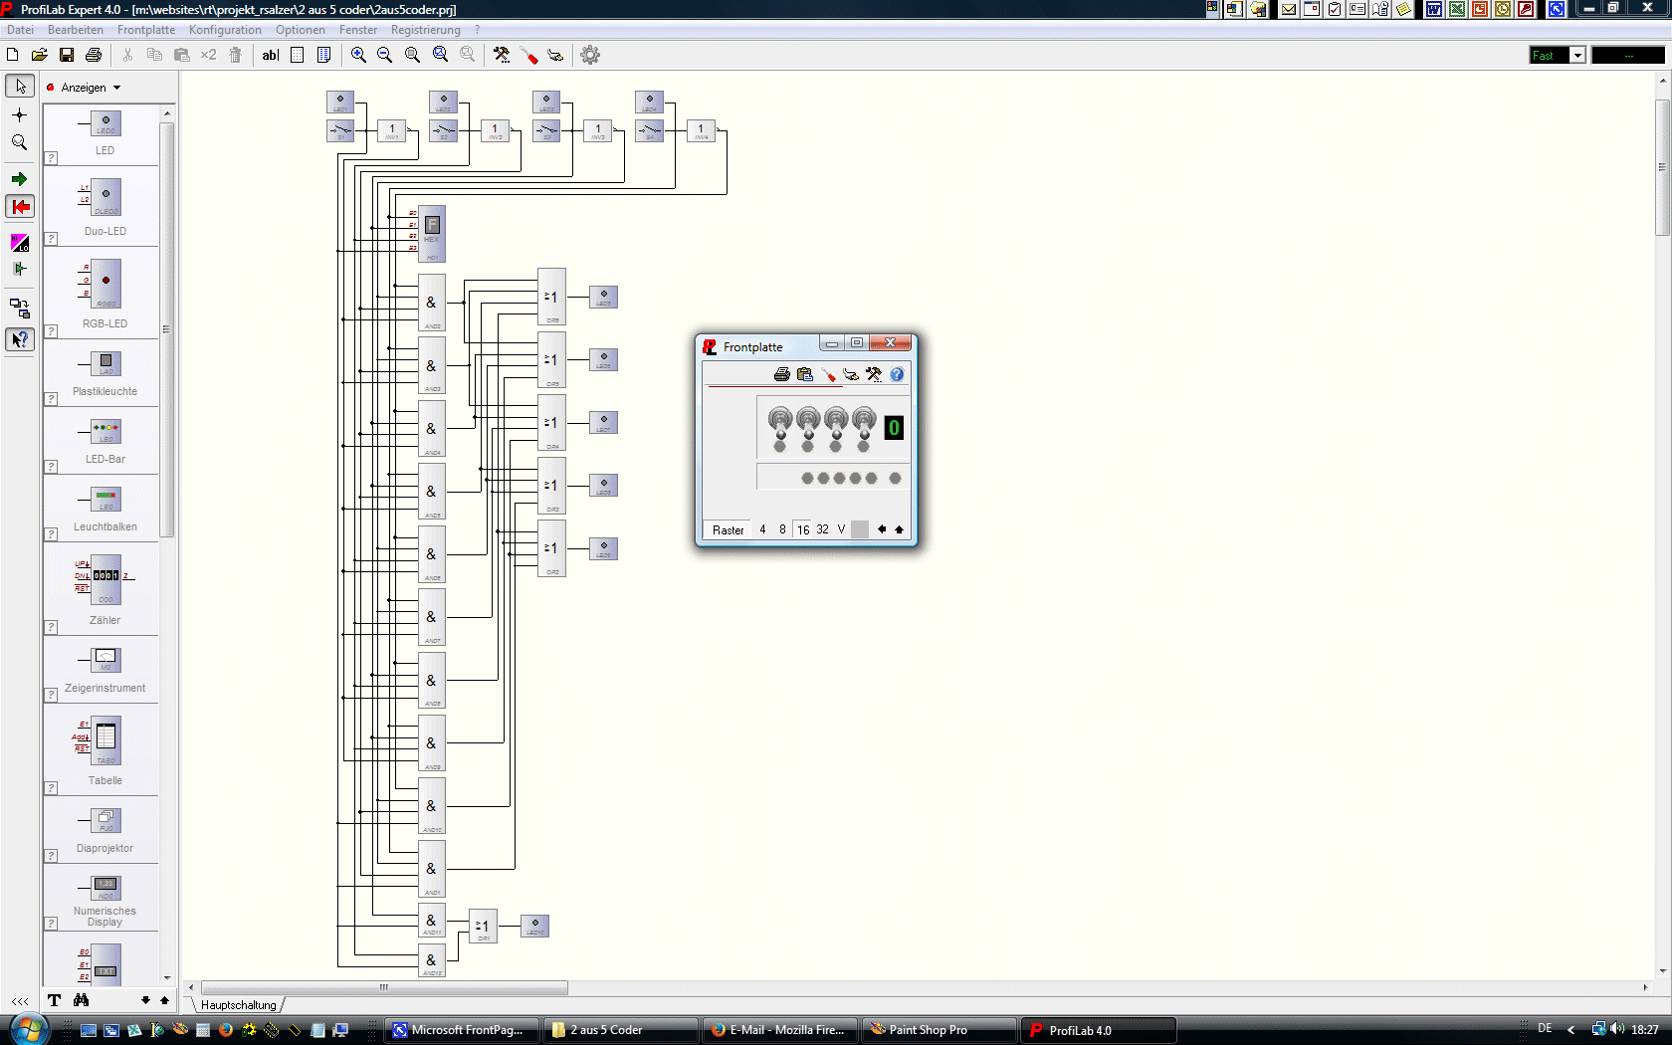
Task: Create a new project file
Action: [x=13, y=55]
